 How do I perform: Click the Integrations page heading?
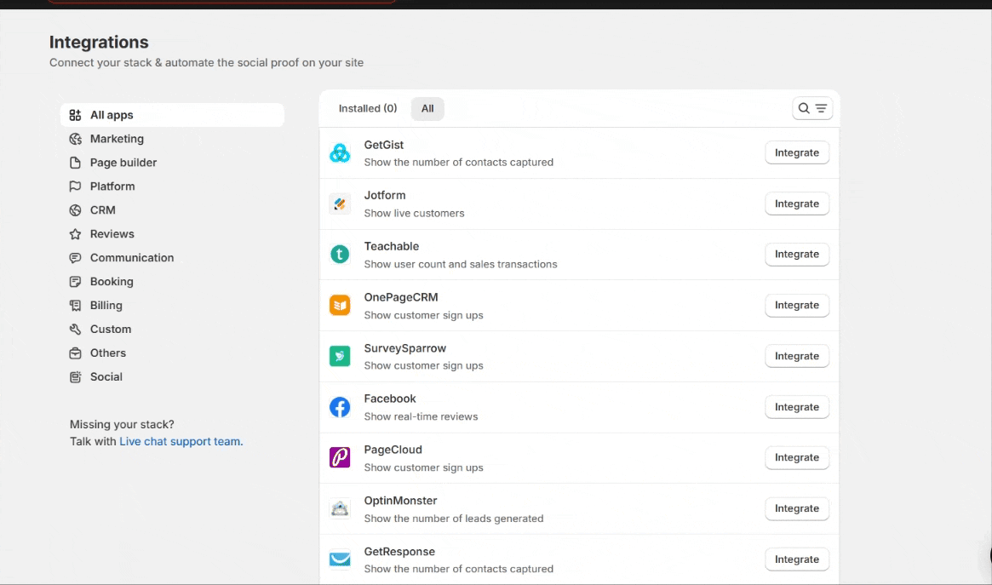(x=99, y=42)
